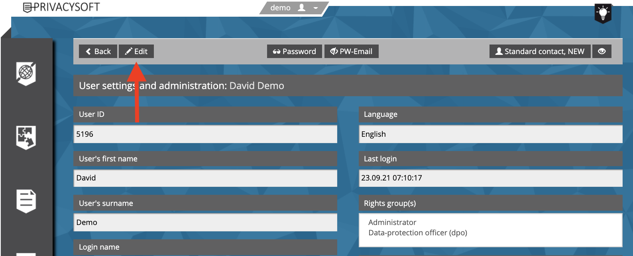Open the document list sidebar icon
The image size is (633, 256).
pyautogui.click(x=26, y=201)
